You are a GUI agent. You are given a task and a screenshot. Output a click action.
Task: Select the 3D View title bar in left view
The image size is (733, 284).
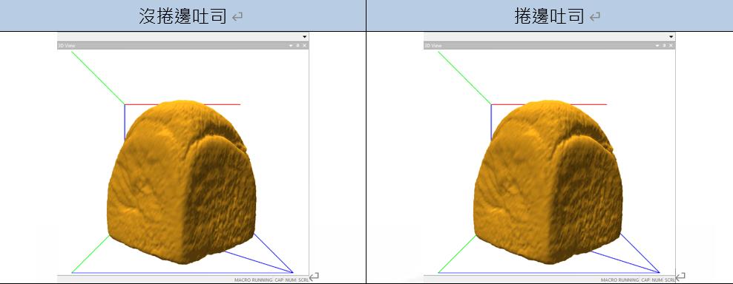pyautogui.click(x=183, y=45)
